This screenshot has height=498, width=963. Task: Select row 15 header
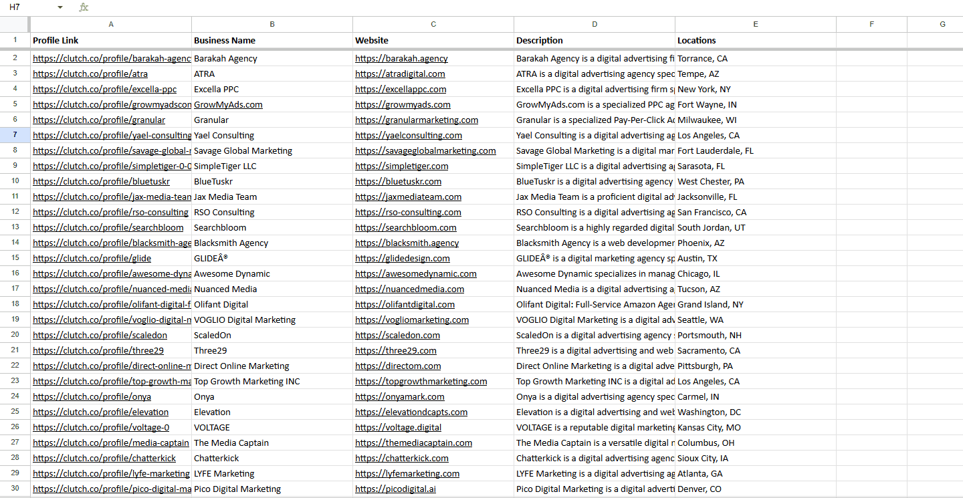(15, 258)
